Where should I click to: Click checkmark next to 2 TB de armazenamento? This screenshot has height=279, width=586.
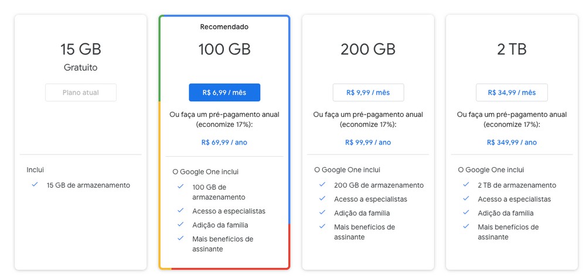coord(466,185)
